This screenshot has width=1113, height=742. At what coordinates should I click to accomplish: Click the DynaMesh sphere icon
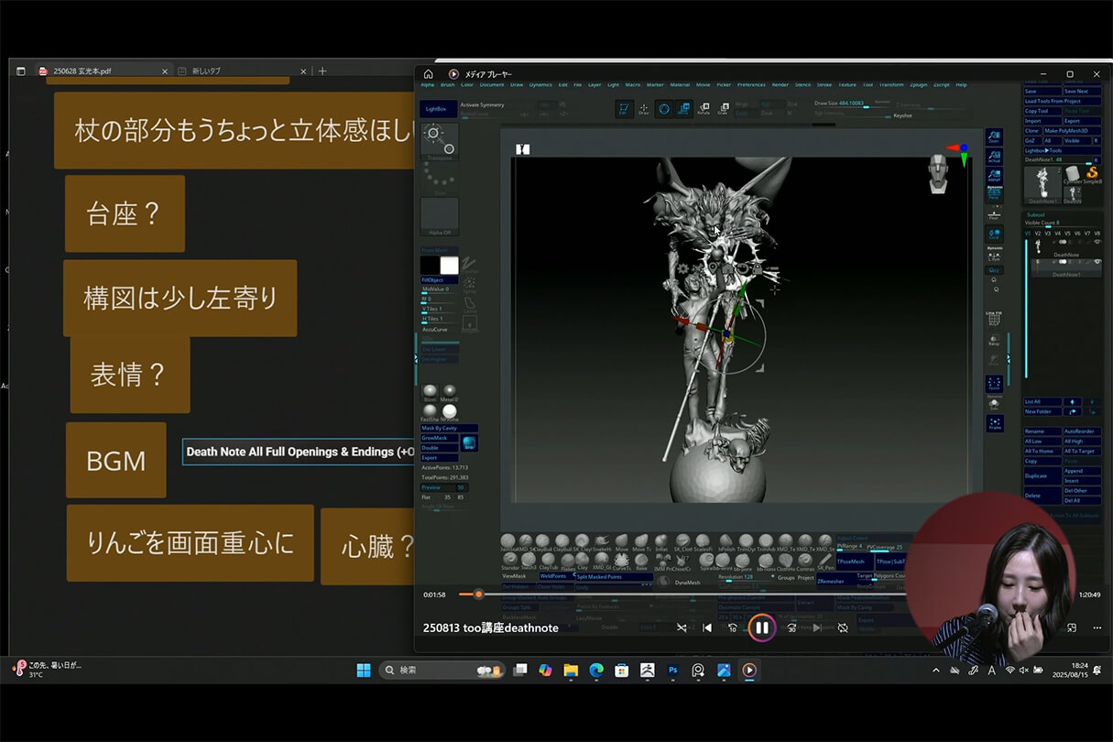664,580
